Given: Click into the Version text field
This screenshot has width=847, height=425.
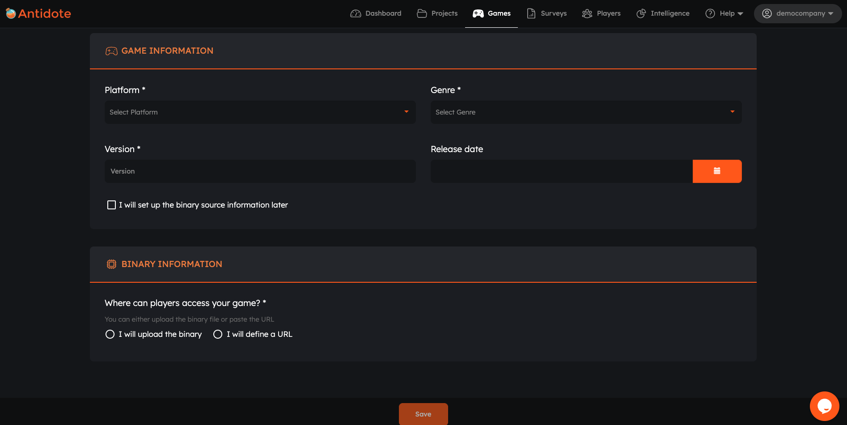Looking at the screenshot, I should tap(260, 171).
